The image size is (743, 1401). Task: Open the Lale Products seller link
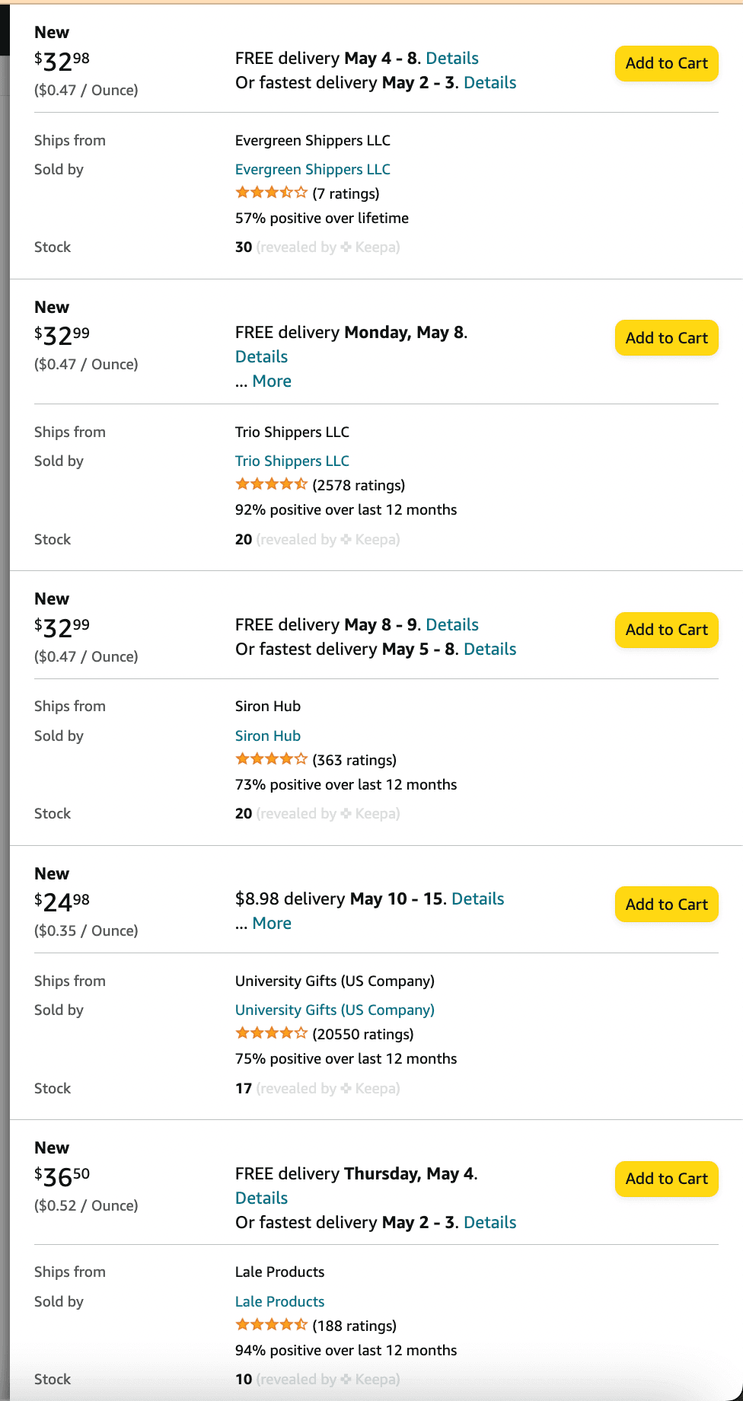pos(279,1302)
